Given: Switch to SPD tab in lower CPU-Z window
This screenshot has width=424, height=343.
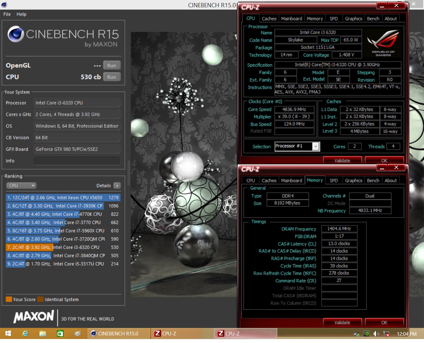Looking at the screenshot, I should 334,181.
